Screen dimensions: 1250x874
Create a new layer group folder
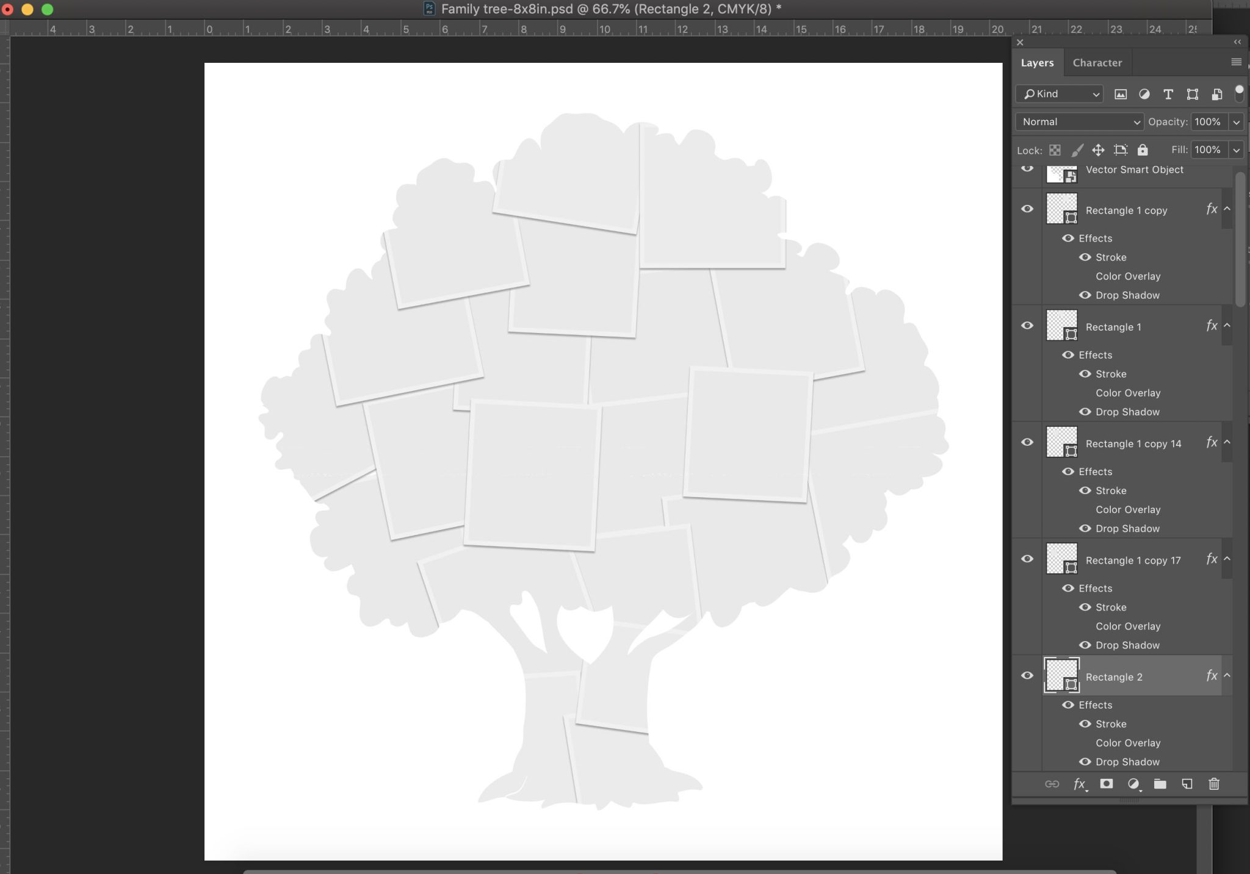point(1161,784)
